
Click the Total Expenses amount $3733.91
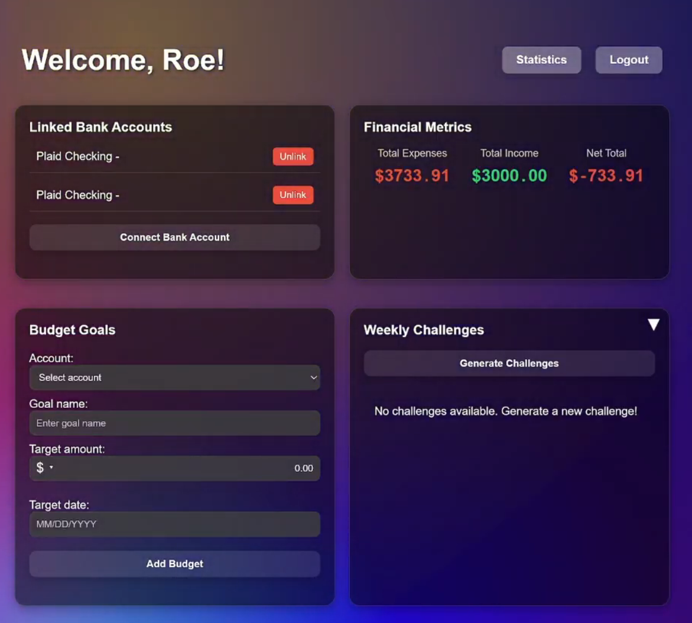(412, 176)
